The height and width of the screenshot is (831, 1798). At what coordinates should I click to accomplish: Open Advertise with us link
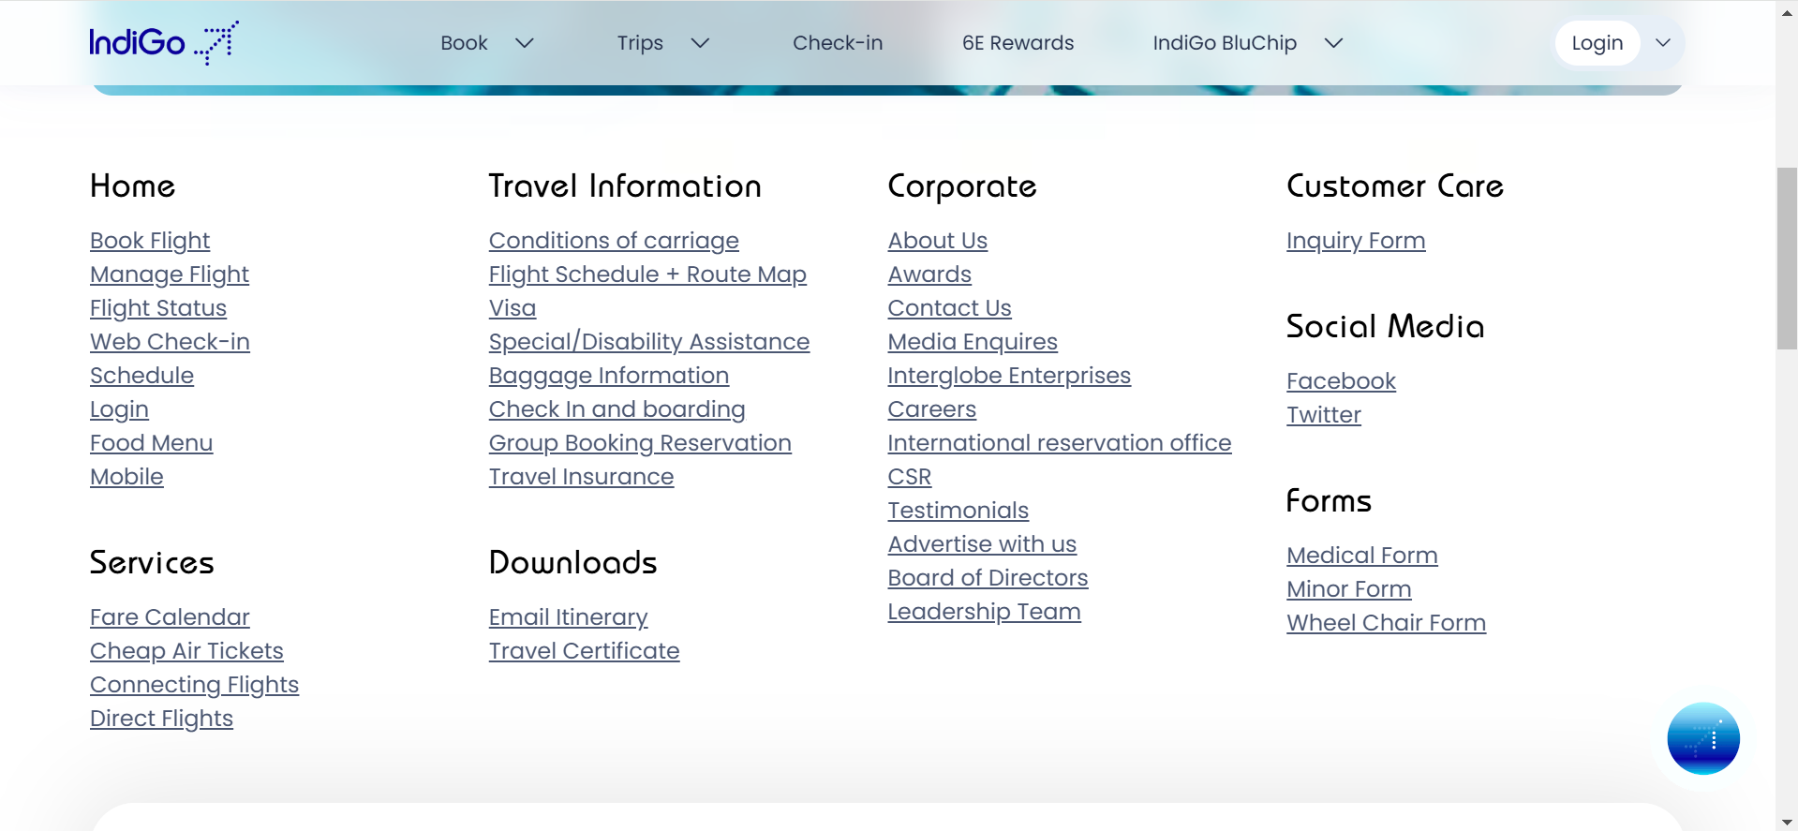point(982,544)
